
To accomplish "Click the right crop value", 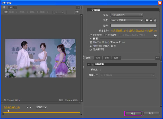I will [x=37, y=12].
